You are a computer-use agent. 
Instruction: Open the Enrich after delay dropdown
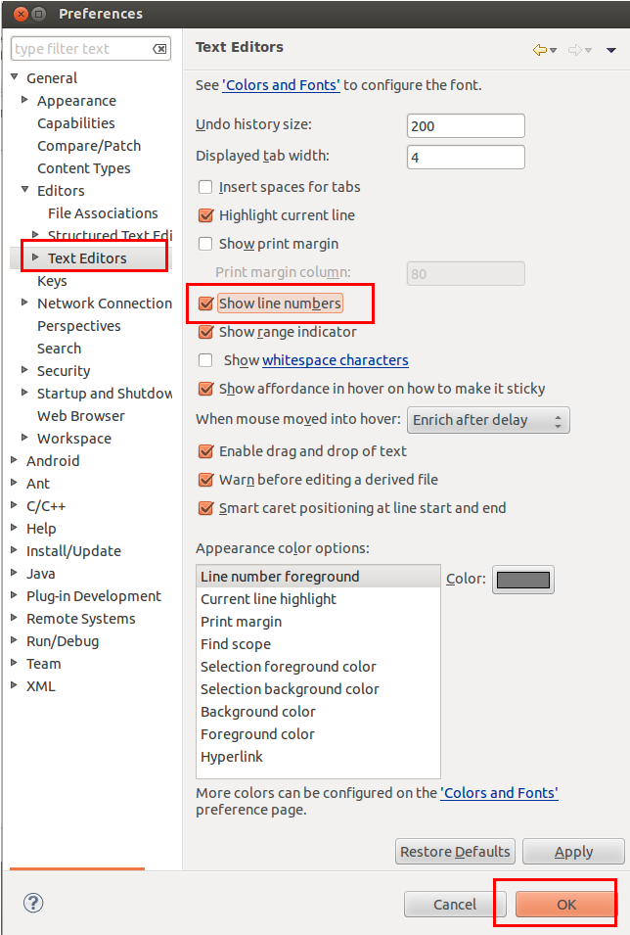(x=488, y=420)
